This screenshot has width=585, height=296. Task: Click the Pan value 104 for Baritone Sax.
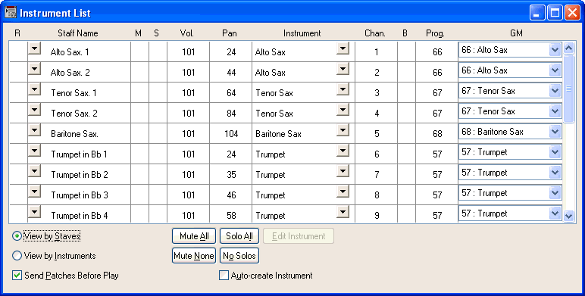(231, 133)
